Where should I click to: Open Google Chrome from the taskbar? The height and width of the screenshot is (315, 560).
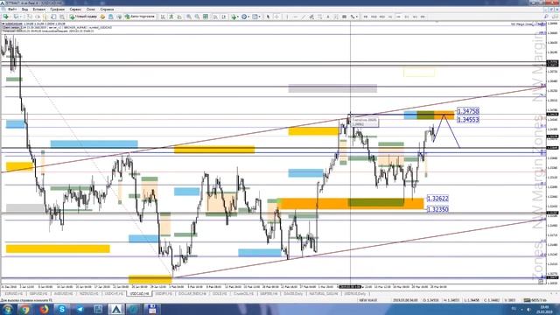pos(24,309)
